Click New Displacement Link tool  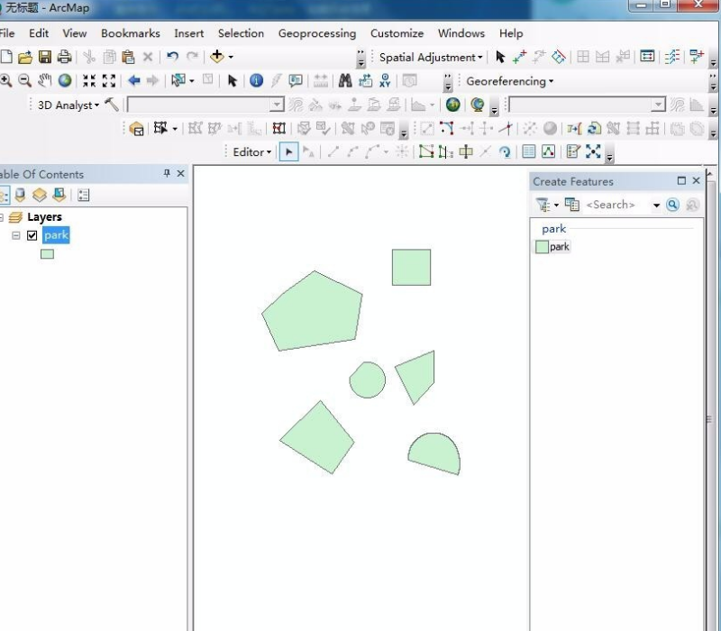(x=520, y=57)
